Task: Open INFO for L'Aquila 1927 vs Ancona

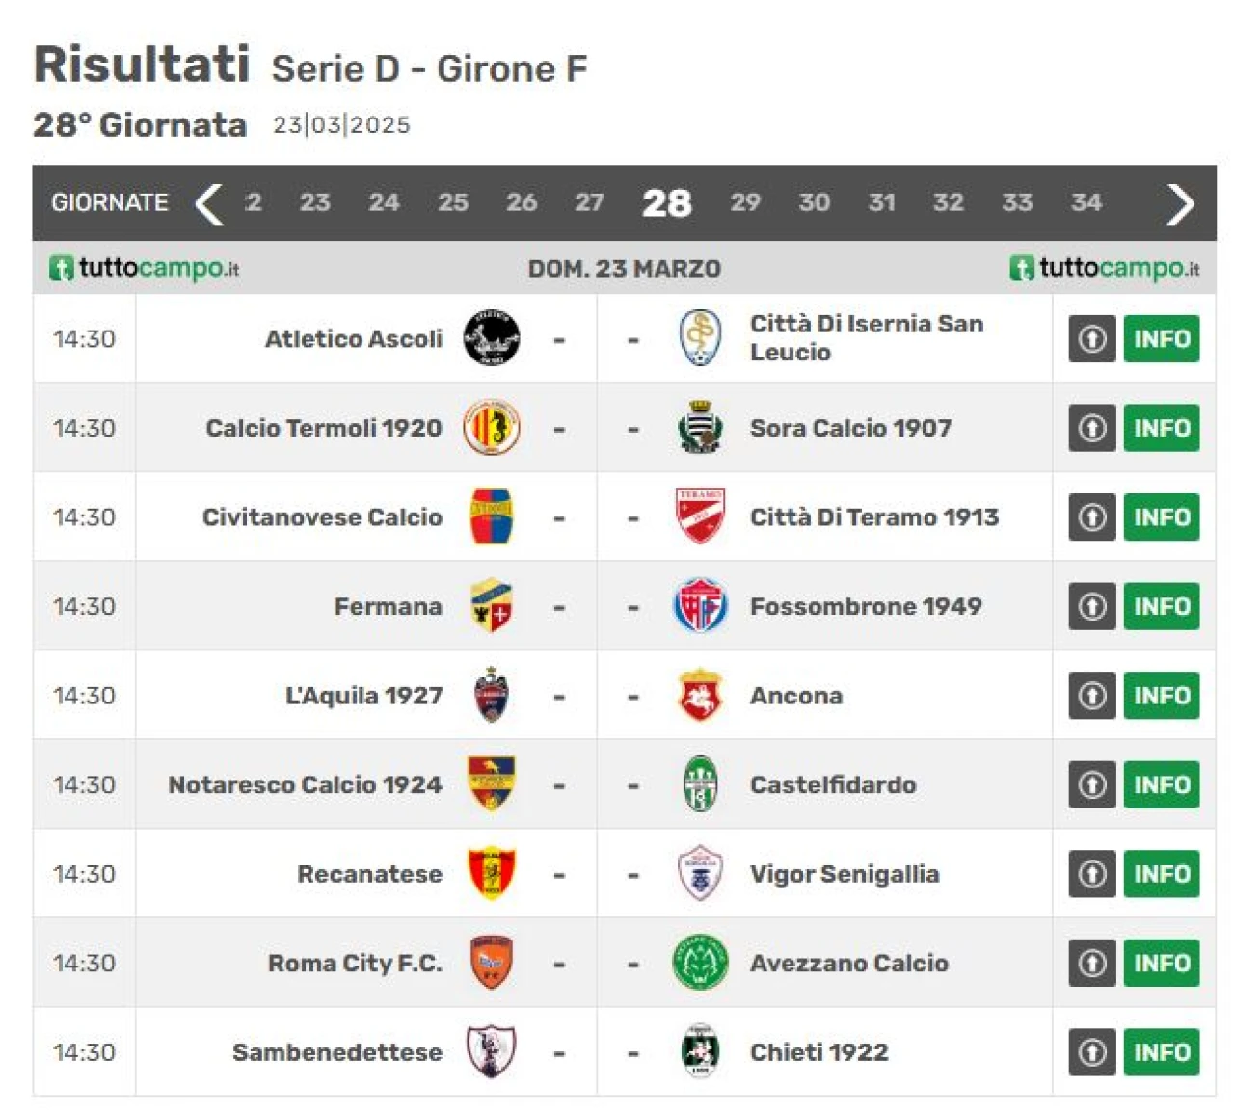Action: point(1162,695)
